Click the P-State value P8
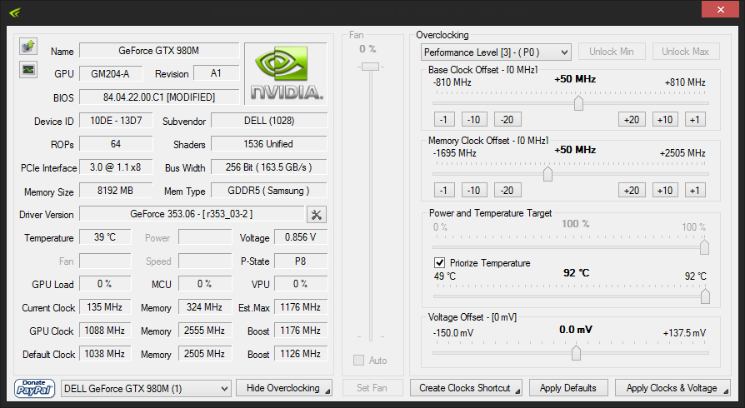Image resolution: width=745 pixels, height=408 pixels. click(x=301, y=261)
